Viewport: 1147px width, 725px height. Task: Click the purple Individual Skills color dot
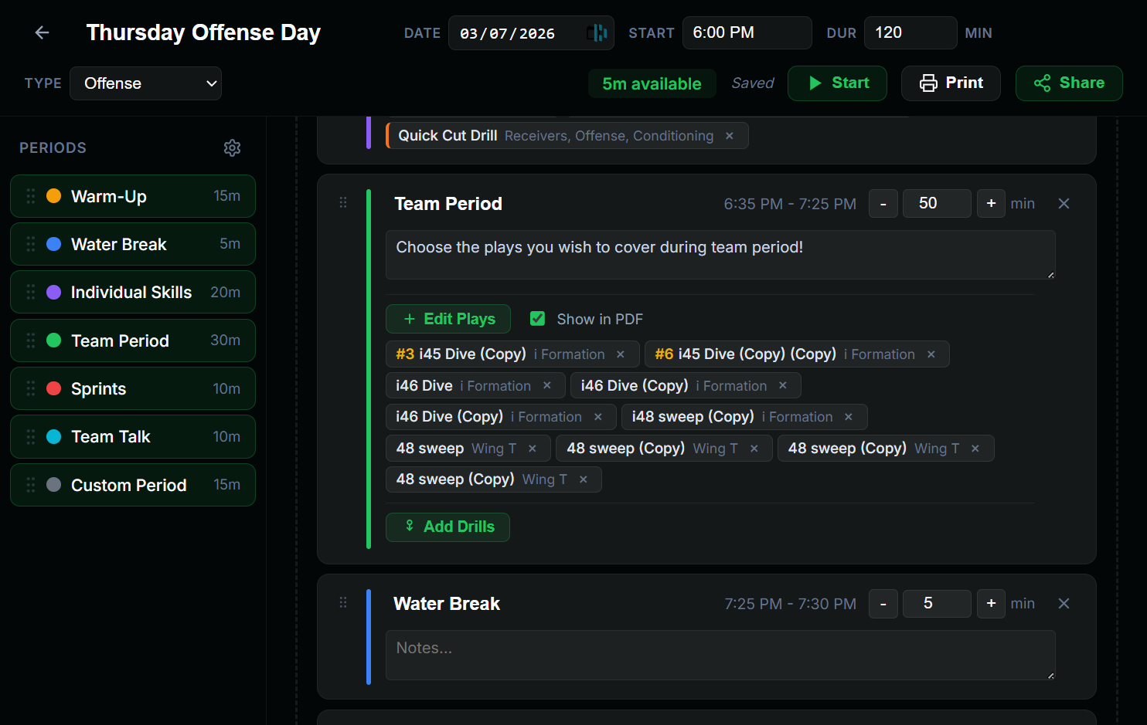pos(54,292)
